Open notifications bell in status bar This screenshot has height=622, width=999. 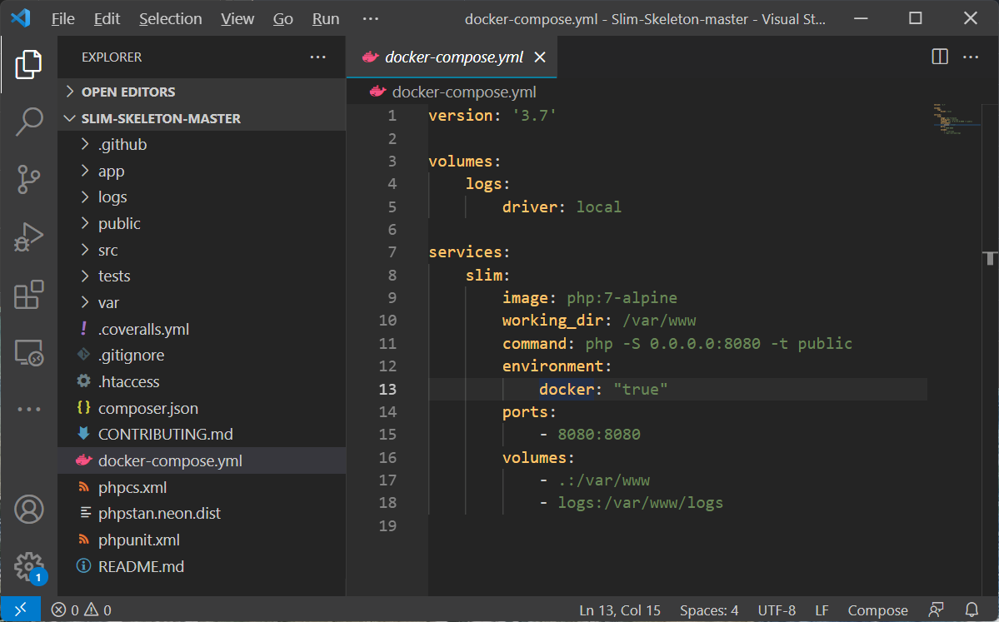(972, 610)
